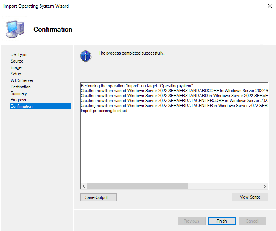Image resolution: width=276 pixels, height=231 pixels.
Task: Click Save Output button
Action: (98, 197)
